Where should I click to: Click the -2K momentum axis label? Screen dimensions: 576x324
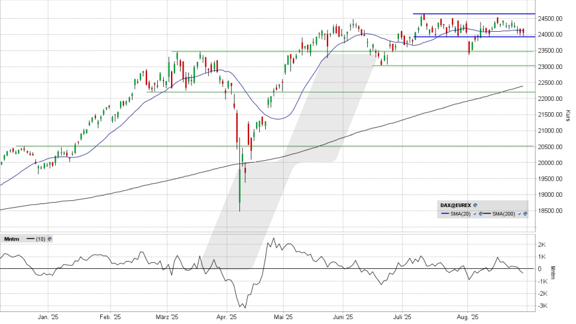pos(543,294)
